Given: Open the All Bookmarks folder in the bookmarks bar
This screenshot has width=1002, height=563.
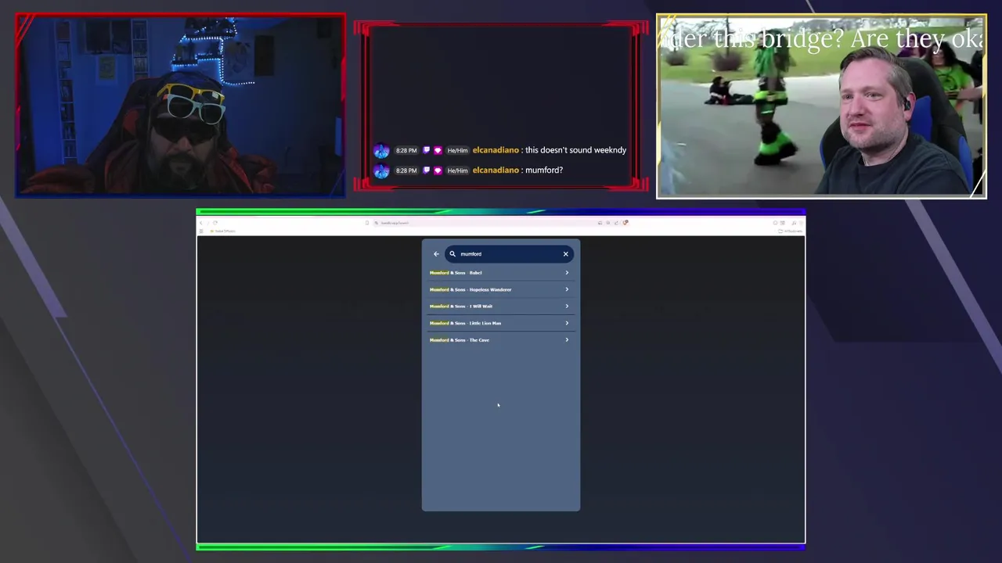Looking at the screenshot, I should 791,231.
